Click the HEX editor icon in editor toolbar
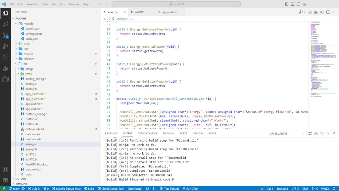Screen dimensions: 339x191 point(321,12)
